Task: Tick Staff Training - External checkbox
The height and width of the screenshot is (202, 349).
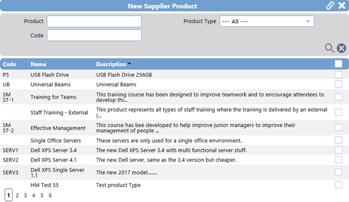Action: pos(338,112)
